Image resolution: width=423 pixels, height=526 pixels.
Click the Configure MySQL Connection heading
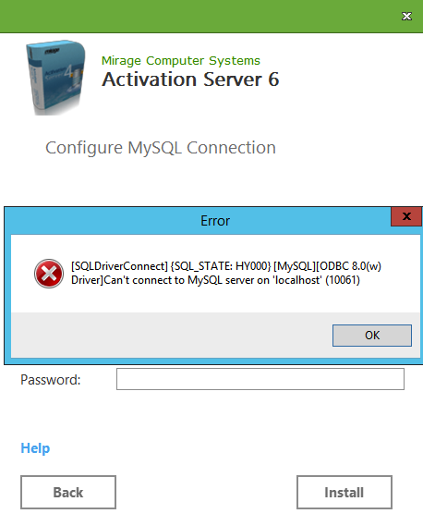pos(161,148)
